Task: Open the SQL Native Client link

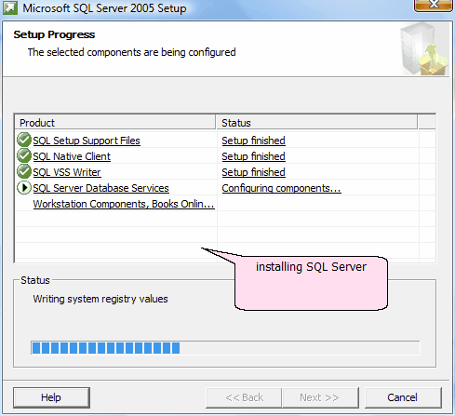Action: click(72, 156)
